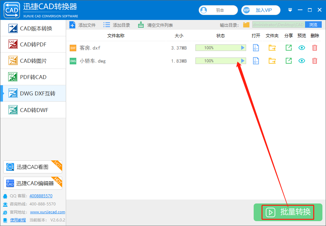
Task: Click the 小轿车.dwg progress bar
Action: [221, 61]
